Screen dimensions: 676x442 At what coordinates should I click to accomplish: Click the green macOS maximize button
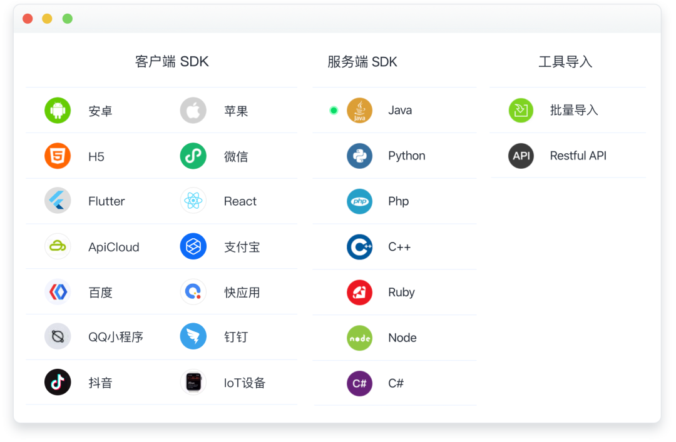pyautogui.click(x=68, y=19)
